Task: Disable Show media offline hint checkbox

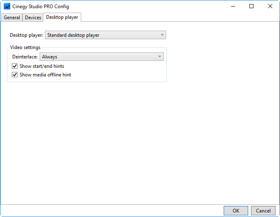Action: 15,75
